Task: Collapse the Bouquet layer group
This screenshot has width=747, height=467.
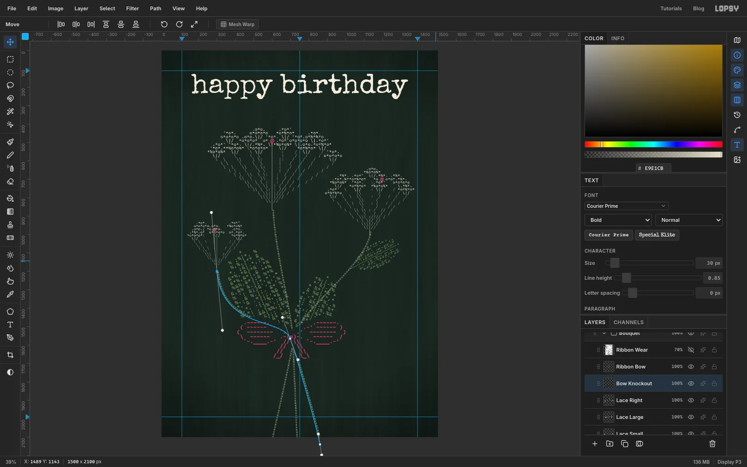Action: pyautogui.click(x=604, y=333)
